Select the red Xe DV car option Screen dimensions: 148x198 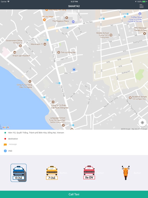tap(89, 172)
